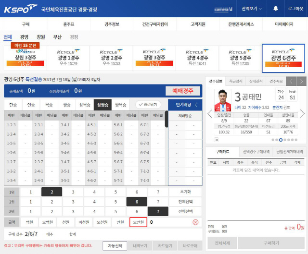Pause the player carousel
Viewport: 308px width, 254px height.
click(216, 140)
